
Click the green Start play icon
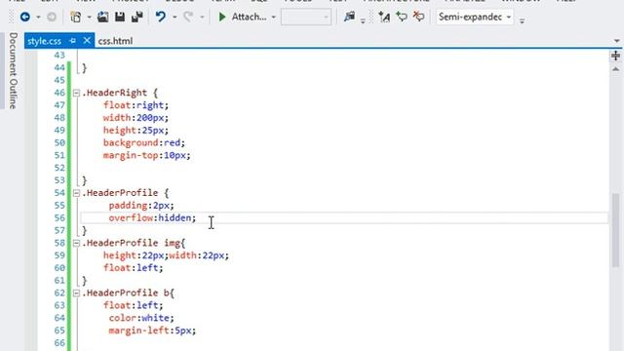(222, 17)
